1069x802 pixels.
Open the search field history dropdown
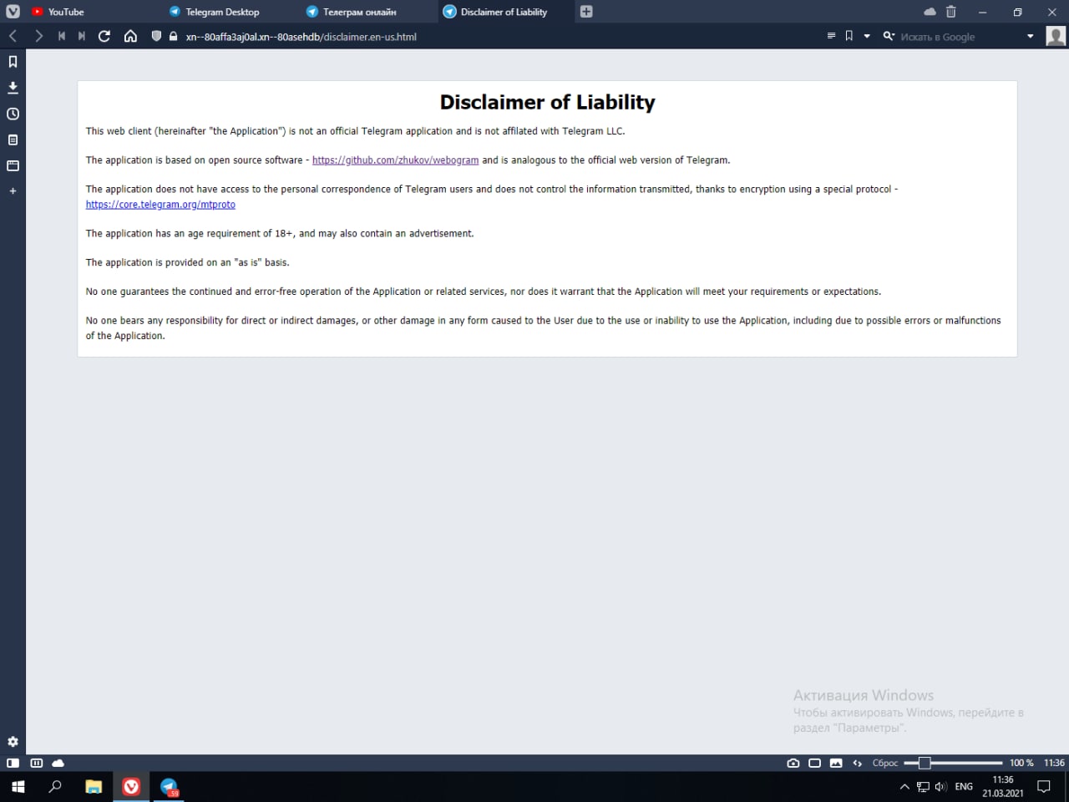(1030, 36)
